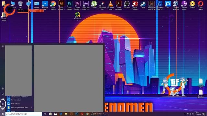Click the user account icon in Start sidebar

point(3,89)
